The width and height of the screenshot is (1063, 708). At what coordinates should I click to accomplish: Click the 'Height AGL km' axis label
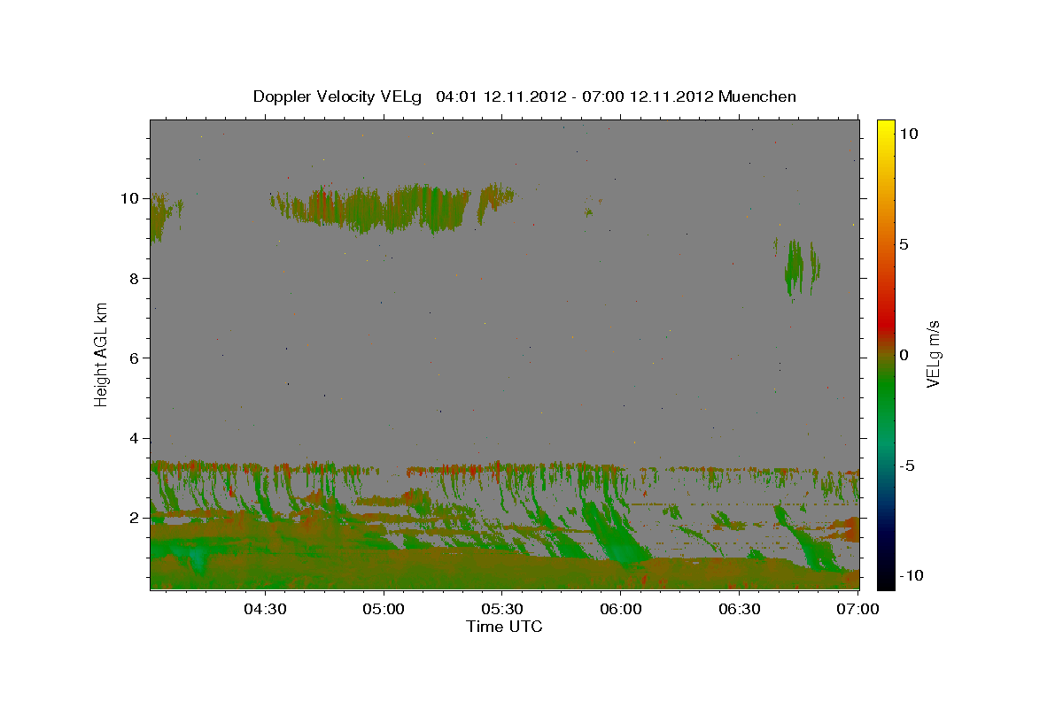[102, 353]
